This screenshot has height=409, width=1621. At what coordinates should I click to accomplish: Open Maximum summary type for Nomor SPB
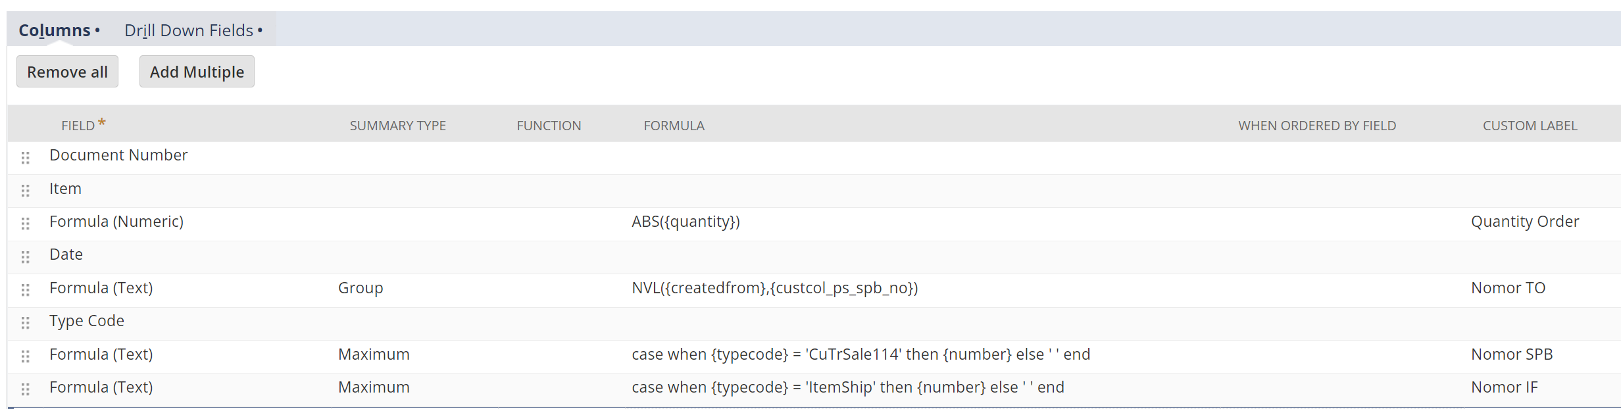click(x=374, y=354)
